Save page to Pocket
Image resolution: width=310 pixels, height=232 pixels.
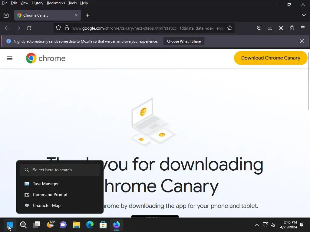coord(259,28)
